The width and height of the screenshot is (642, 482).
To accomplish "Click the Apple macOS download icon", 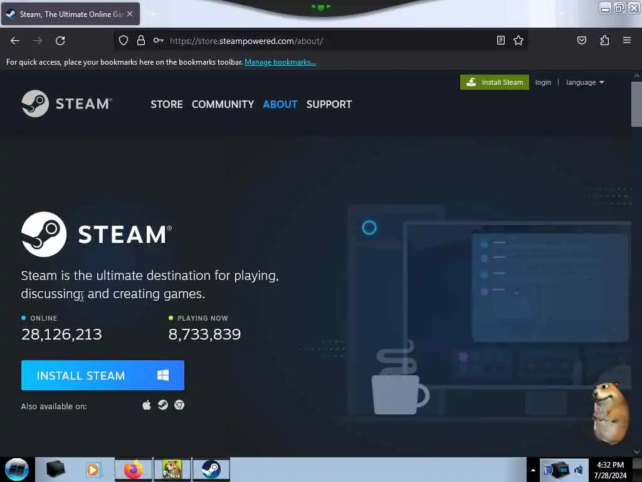I will [147, 405].
